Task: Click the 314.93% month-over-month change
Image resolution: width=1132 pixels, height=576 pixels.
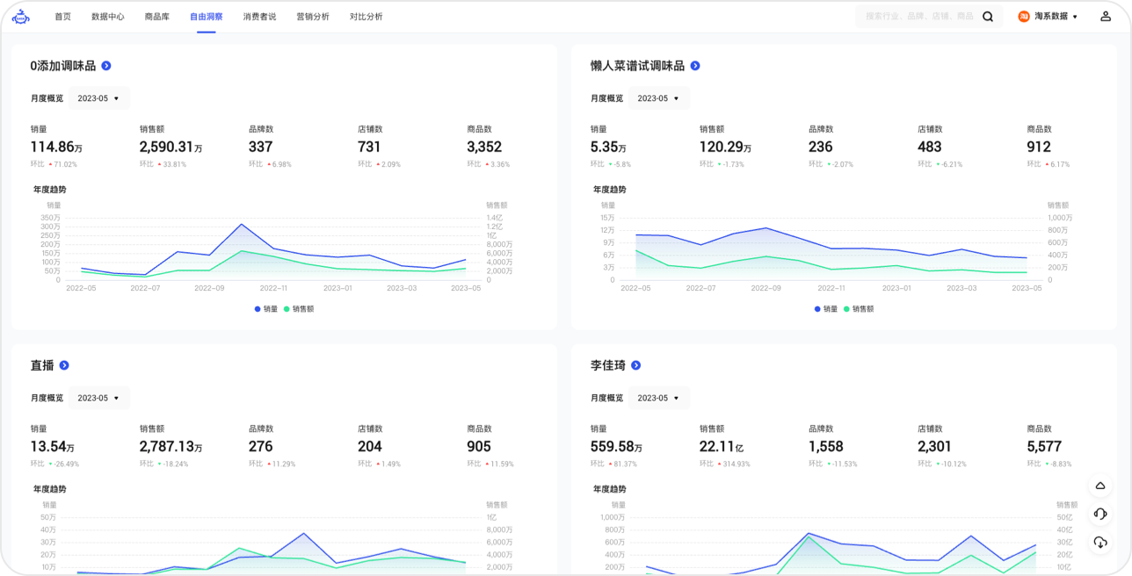Action: coord(736,464)
